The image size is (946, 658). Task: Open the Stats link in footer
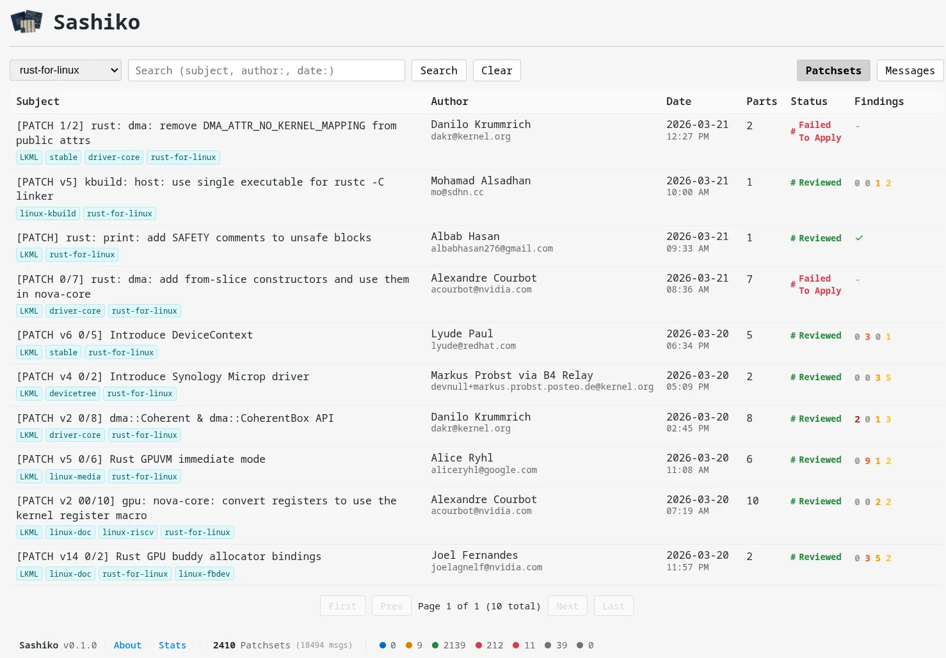pos(172,645)
